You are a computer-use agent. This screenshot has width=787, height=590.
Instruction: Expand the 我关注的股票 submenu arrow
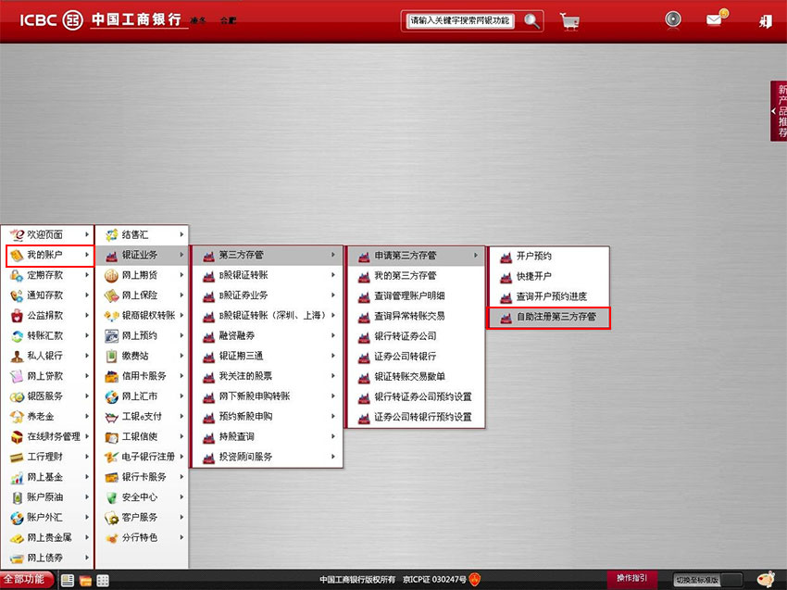tap(332, 376)
